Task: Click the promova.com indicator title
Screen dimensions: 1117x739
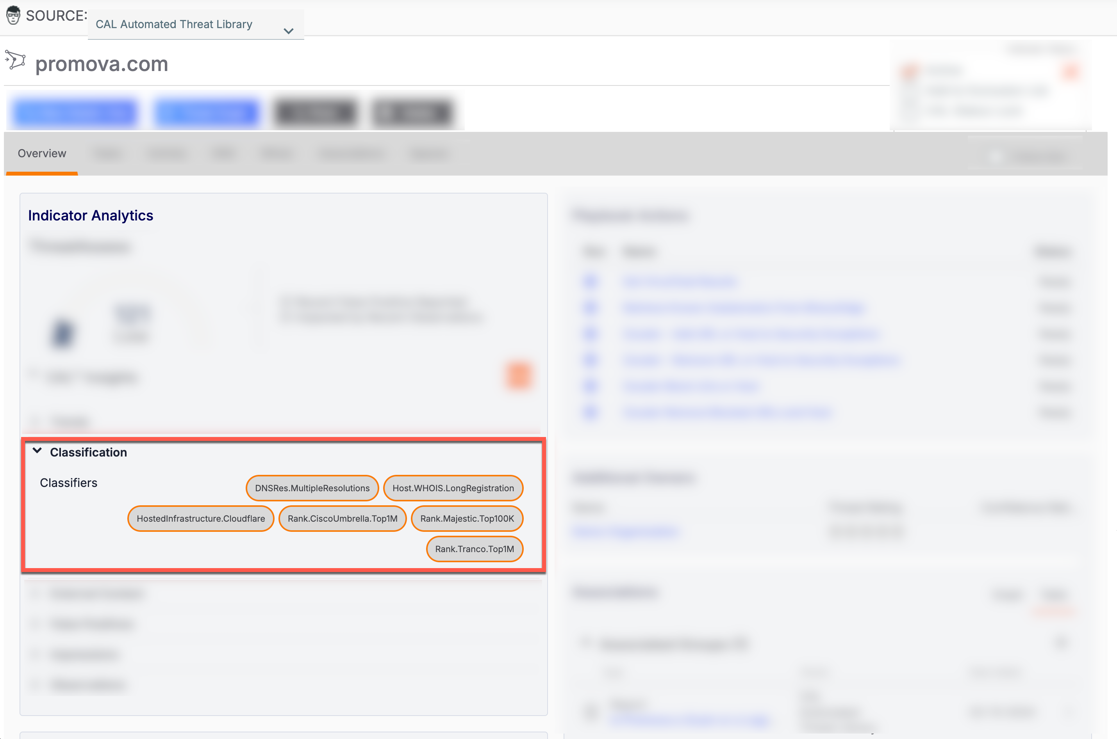Action: (x=102, y=64)
